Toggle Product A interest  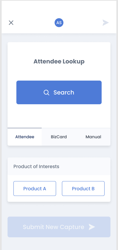[x=35, y=188]
